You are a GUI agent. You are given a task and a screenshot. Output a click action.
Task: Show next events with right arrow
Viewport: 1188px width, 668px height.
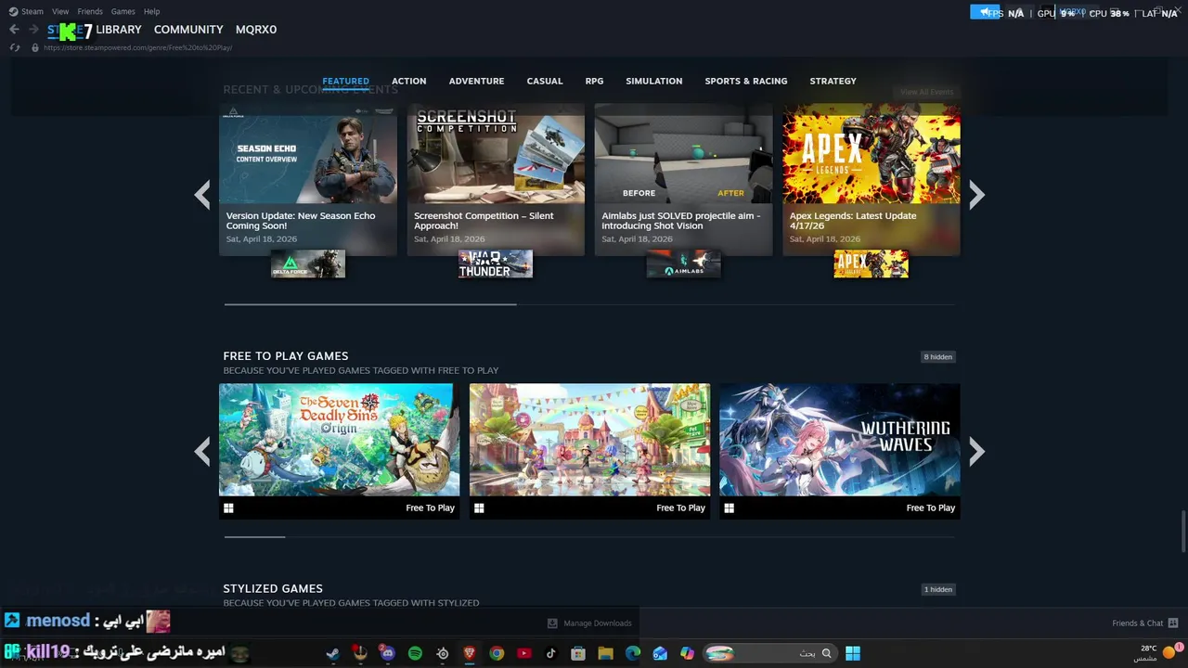pos(976,195)
